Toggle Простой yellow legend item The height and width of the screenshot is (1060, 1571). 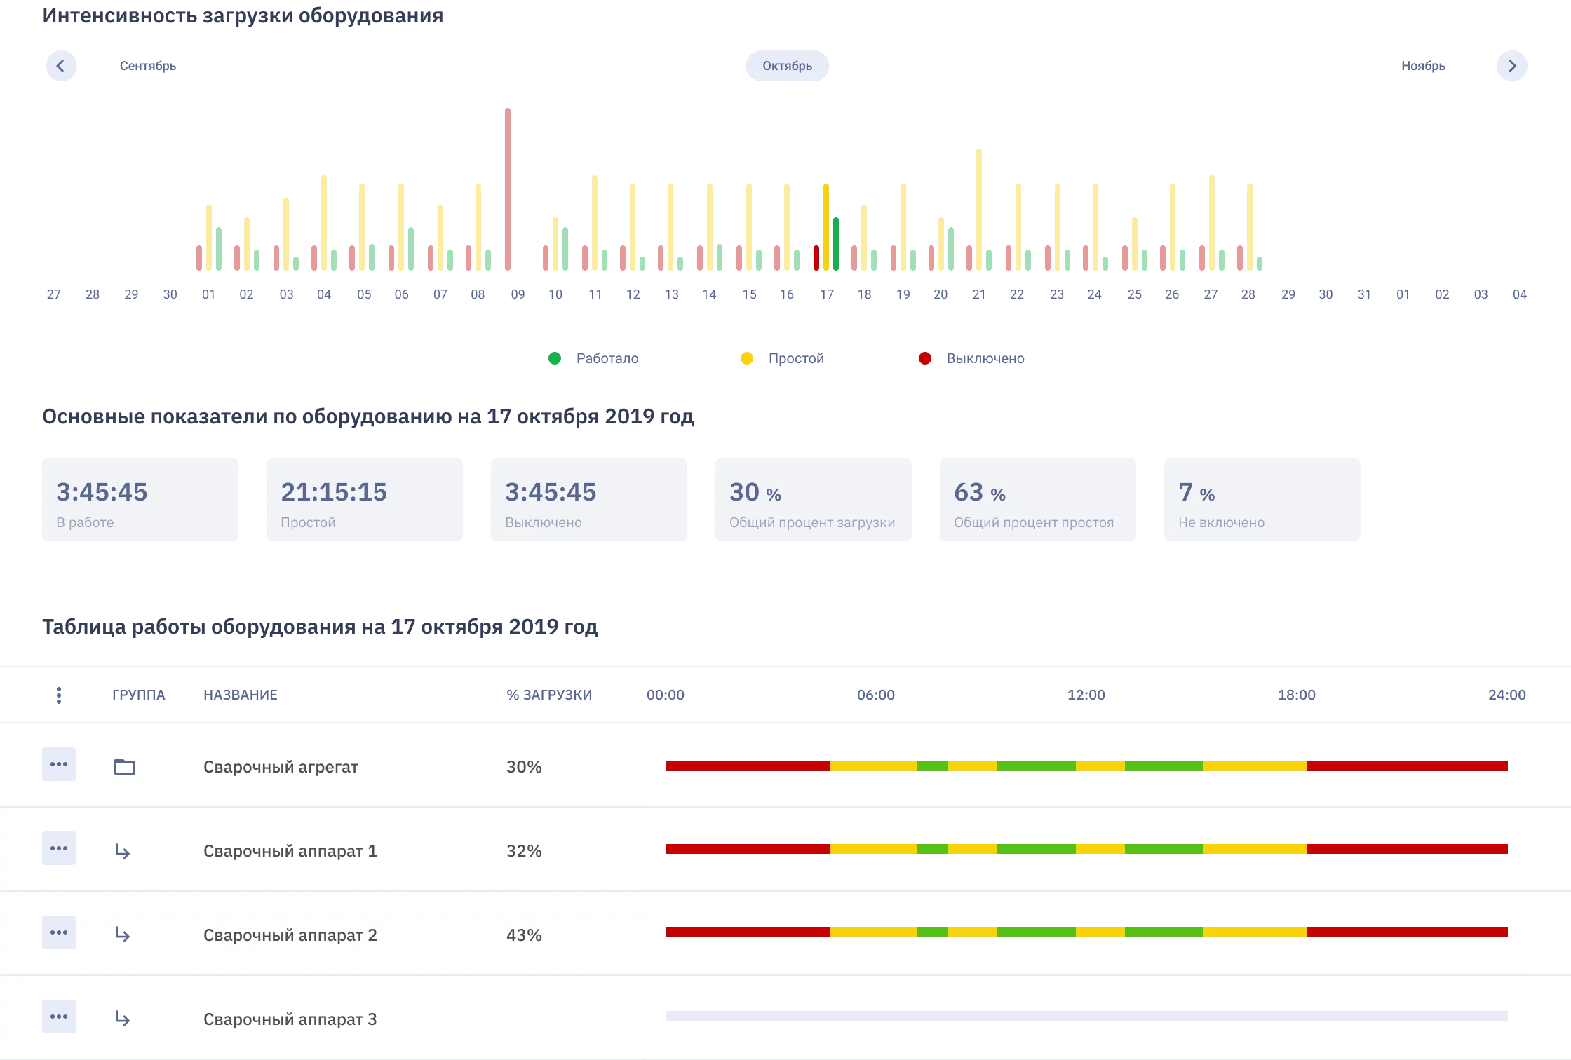point(782,358)
